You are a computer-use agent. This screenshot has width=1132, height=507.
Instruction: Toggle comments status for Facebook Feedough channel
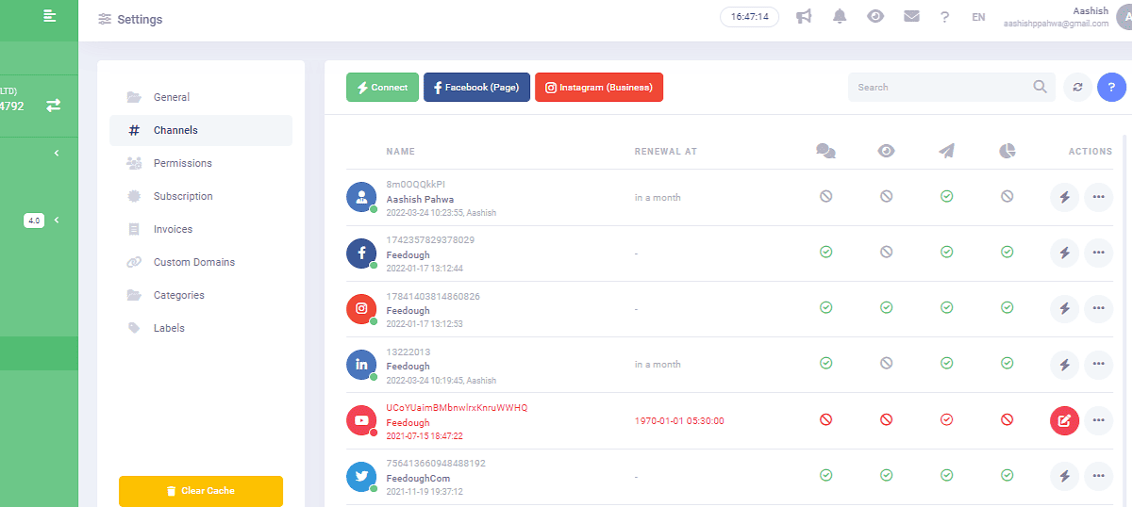click(826, 253)
